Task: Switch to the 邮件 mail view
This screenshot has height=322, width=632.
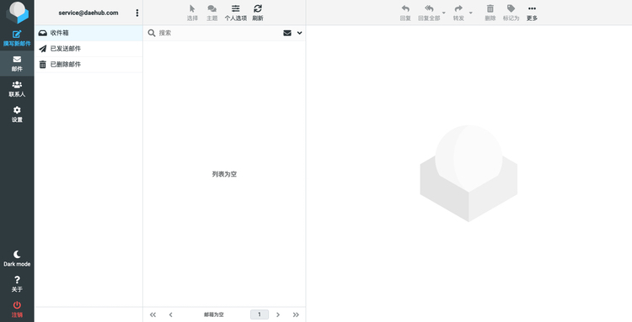Action: pos(17,64)
